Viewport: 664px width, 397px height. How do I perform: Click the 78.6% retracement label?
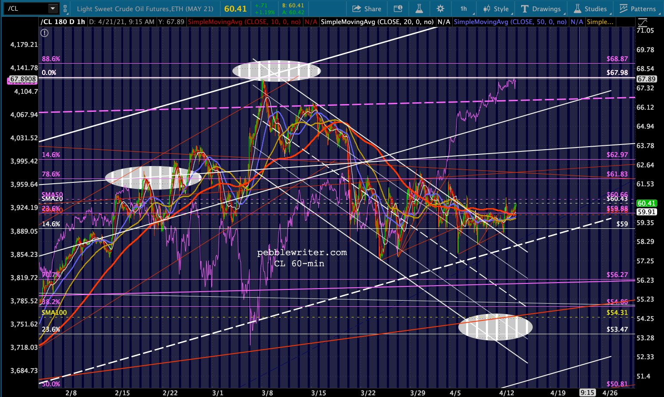[51, 174]
